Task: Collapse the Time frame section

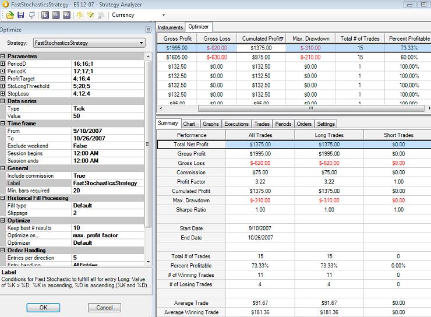Action: [x=2, y=123]
